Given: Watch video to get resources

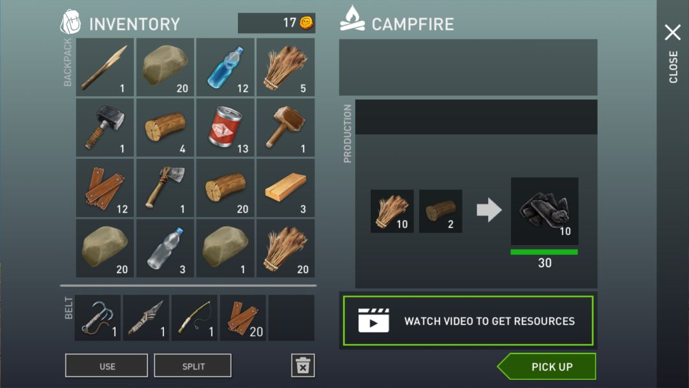Looking at the screenshot, I should tap(468, 321).
